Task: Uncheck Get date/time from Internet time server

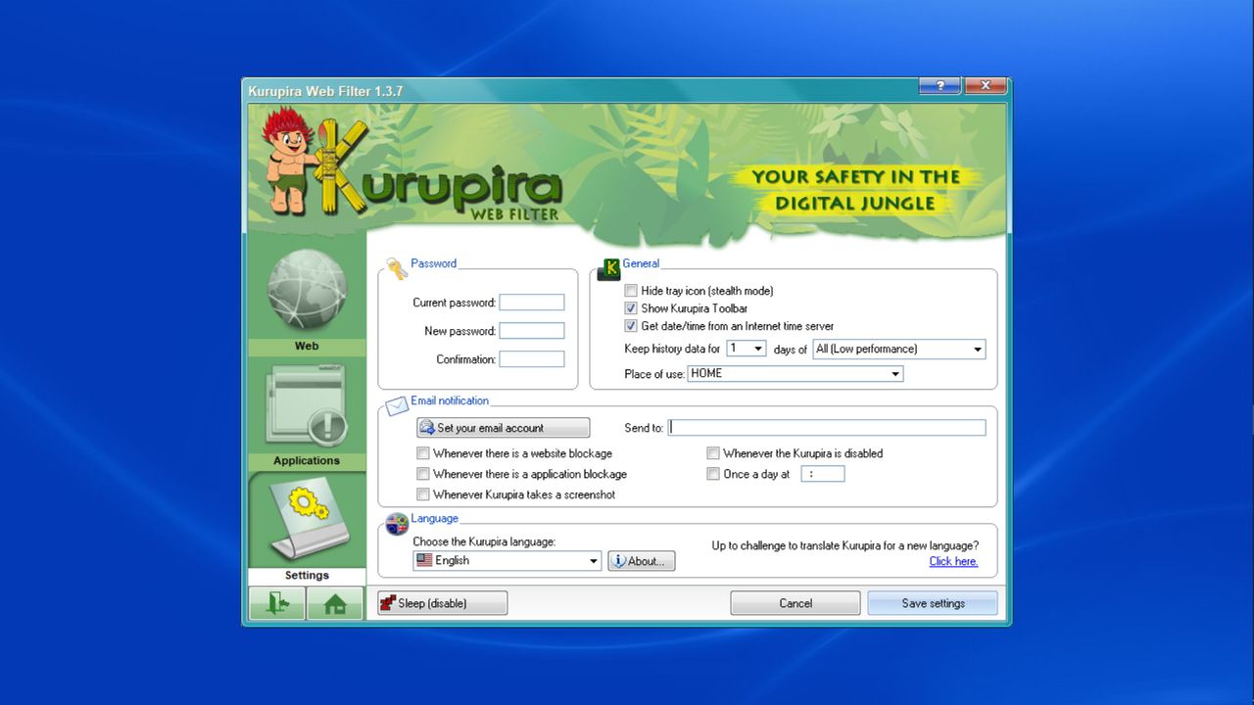Action: 631,326
